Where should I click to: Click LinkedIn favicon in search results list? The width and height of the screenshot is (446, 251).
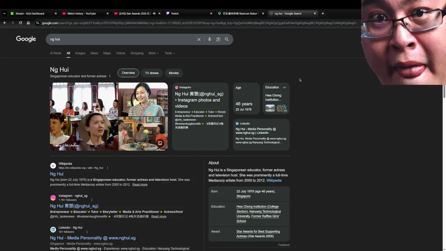[53, 230]
